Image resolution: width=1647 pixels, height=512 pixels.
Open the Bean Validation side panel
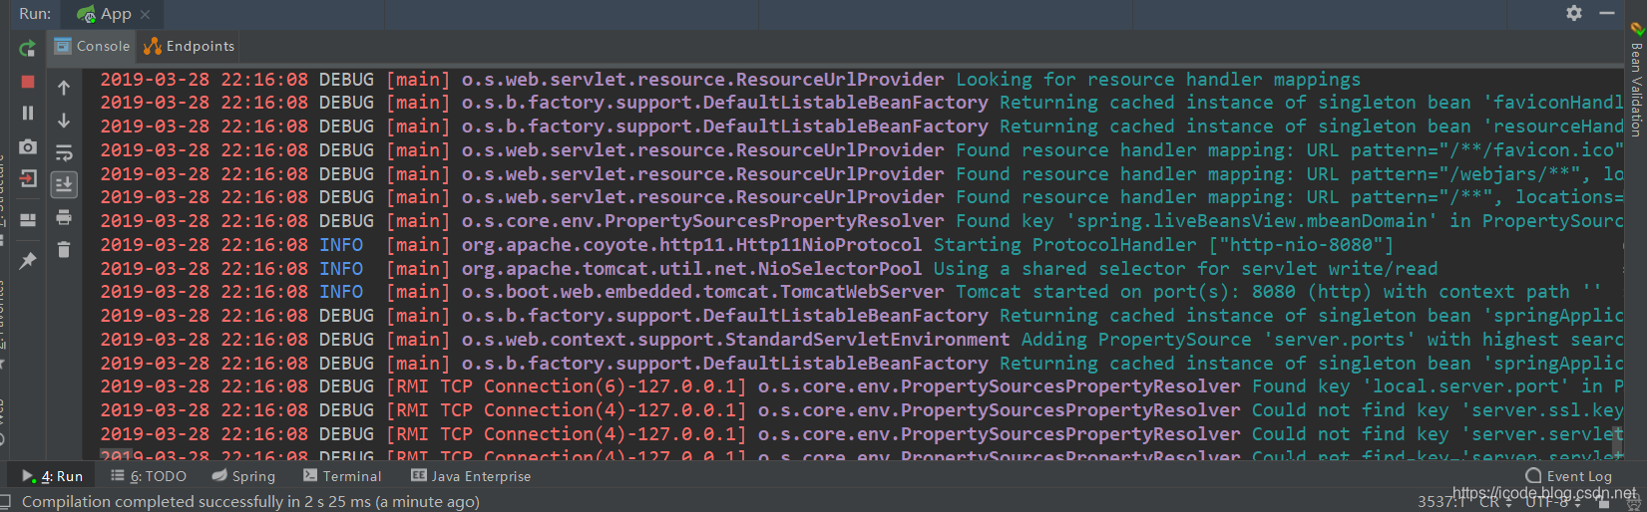pos(1636,80)
